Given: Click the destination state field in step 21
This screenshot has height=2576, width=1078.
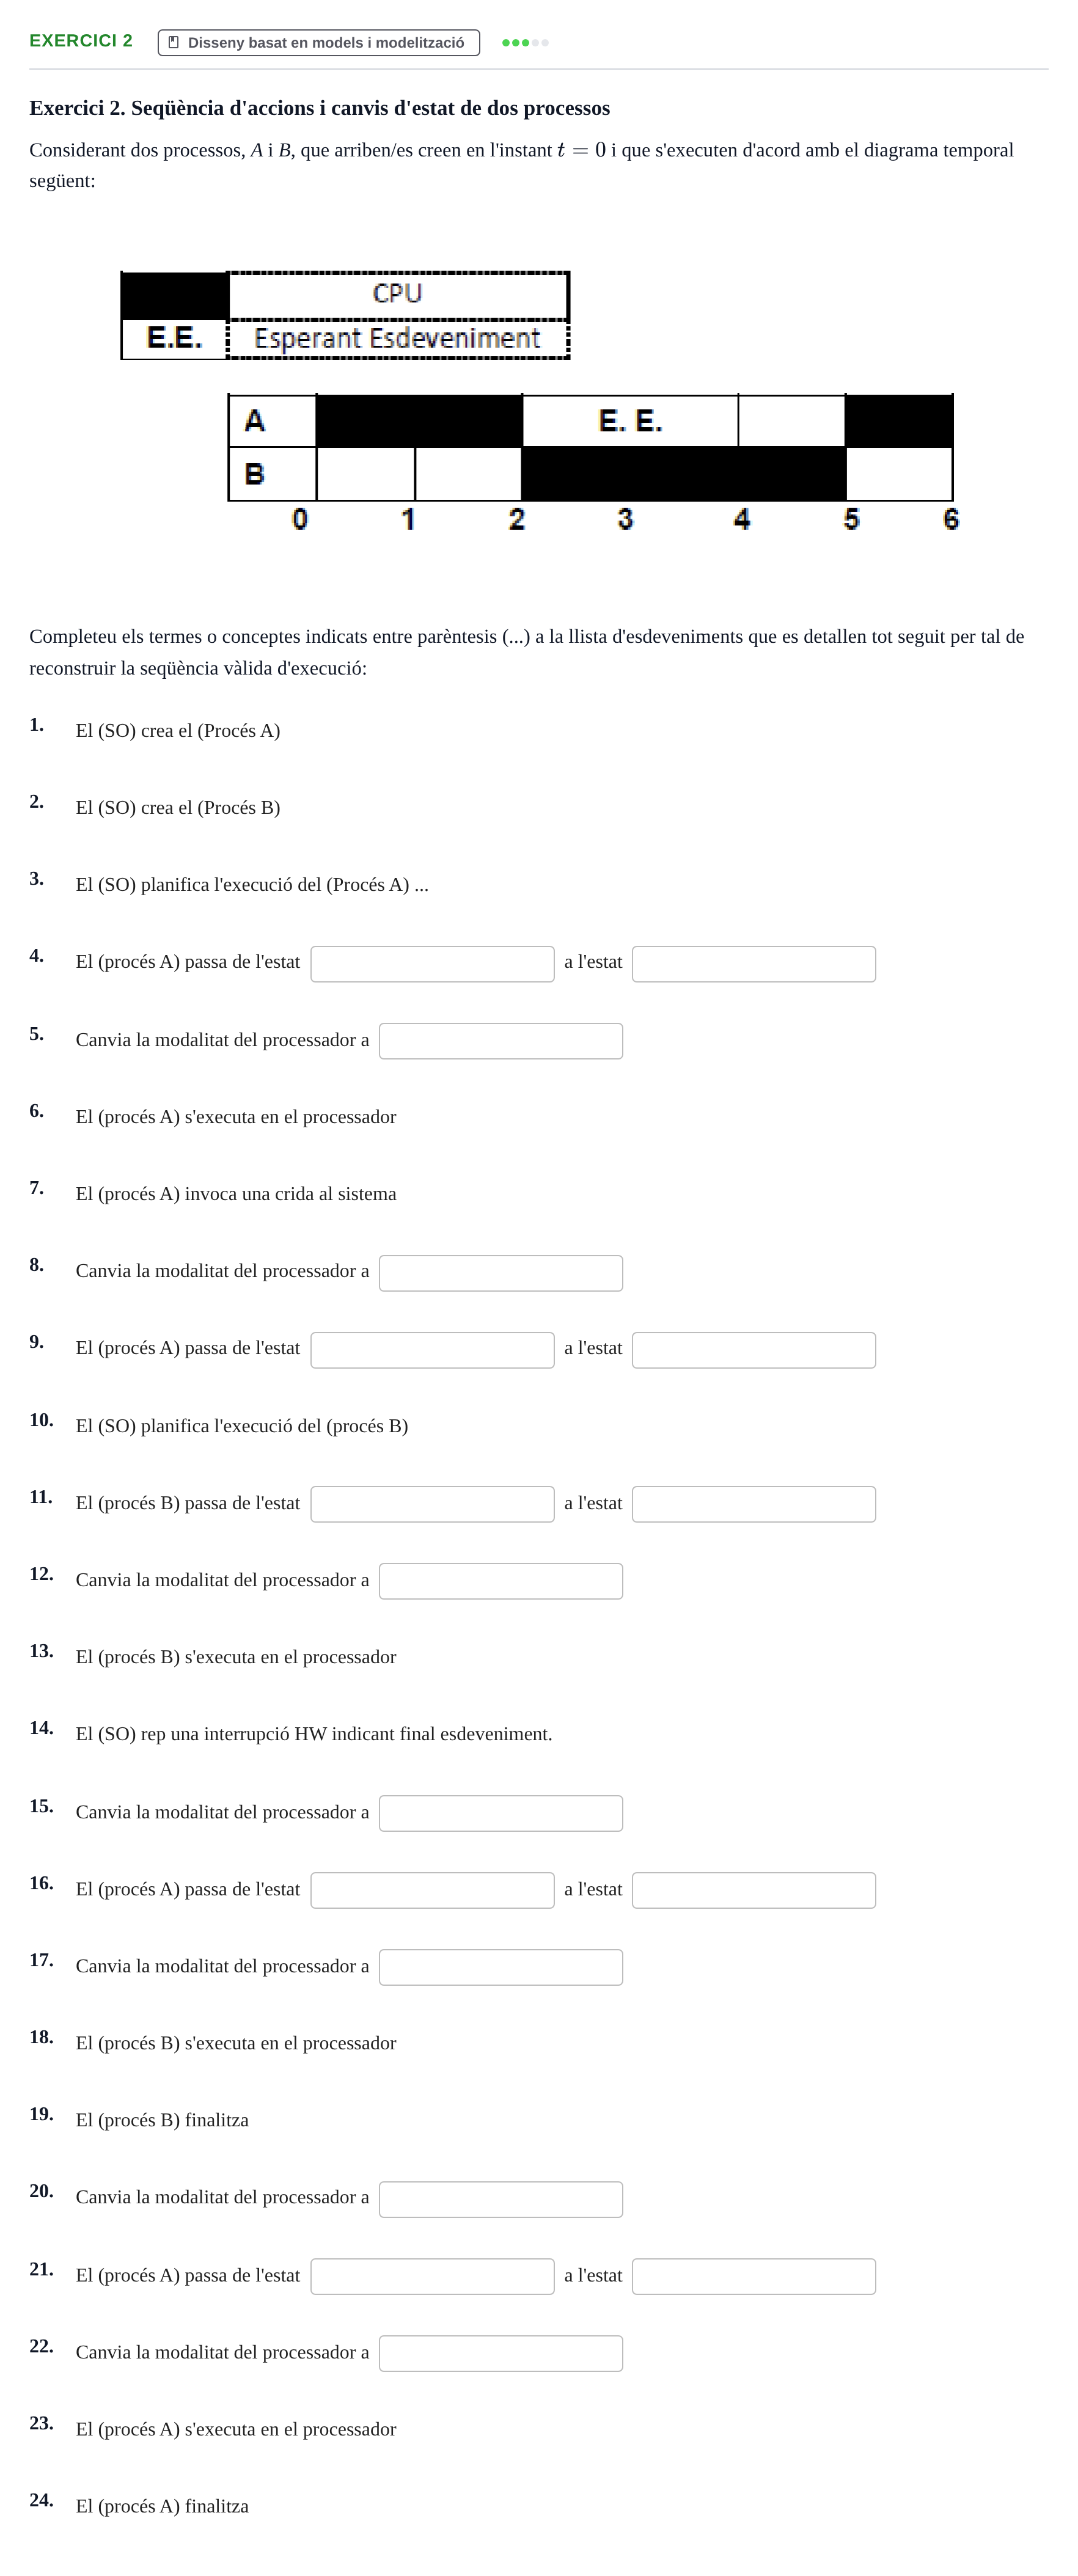Looking at the screenshot, I should coord(754,2276).
